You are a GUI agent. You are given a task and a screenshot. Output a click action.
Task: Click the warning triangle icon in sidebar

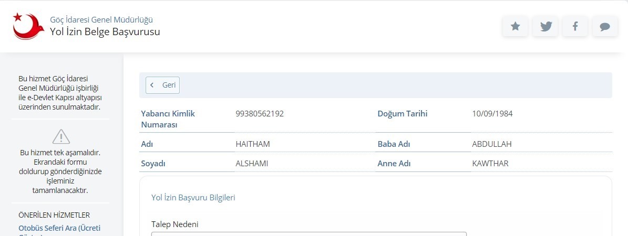click(x=61, y=137)
